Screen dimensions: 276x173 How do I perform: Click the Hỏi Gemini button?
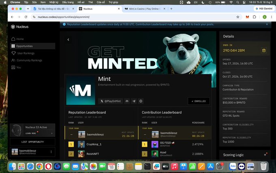(264, 9)
